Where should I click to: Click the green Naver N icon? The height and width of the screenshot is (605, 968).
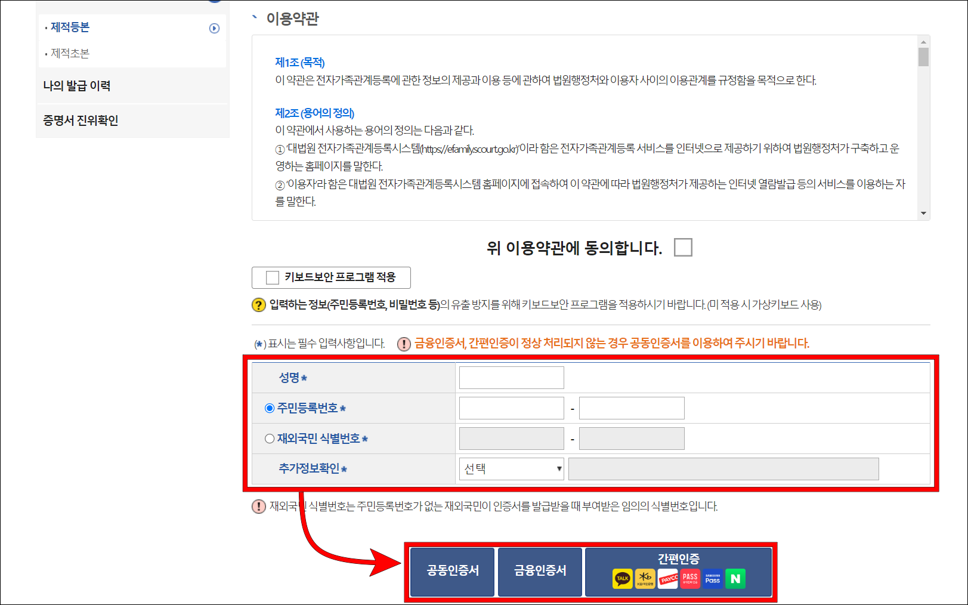click(735, 579)
